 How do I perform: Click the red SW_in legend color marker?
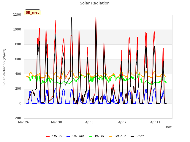point(48,137)
